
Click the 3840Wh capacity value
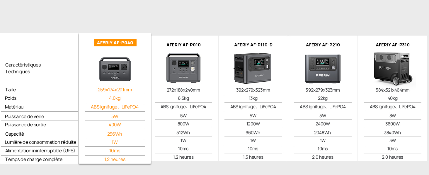pyautogui.click(x=393, y=133)
